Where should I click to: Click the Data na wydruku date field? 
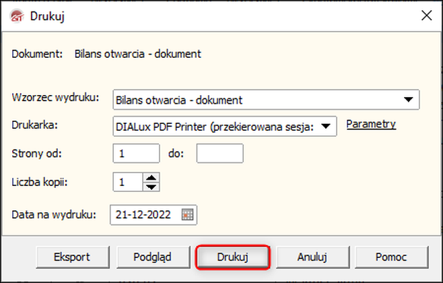click(x=146, y=215)
